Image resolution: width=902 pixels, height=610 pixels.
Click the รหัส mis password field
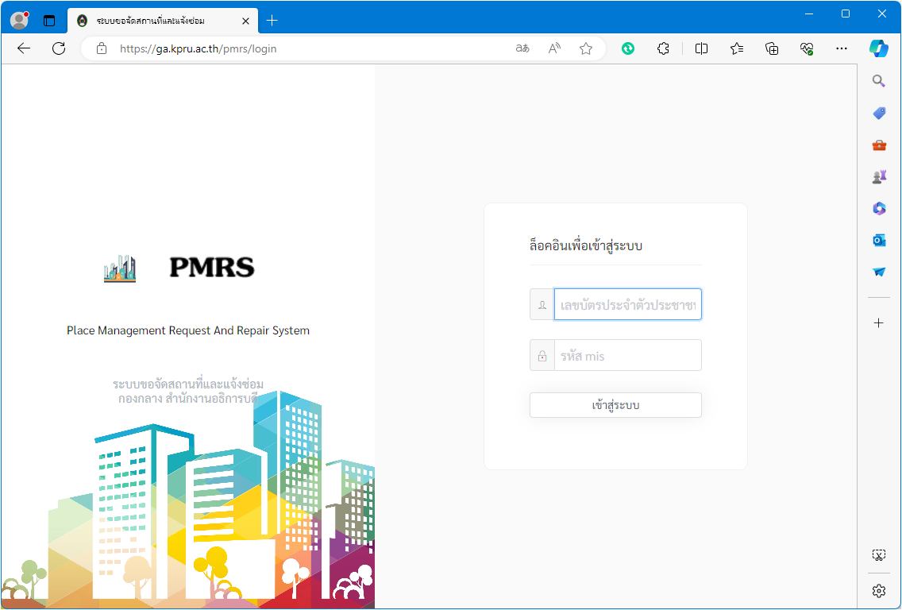coord(627,355)
